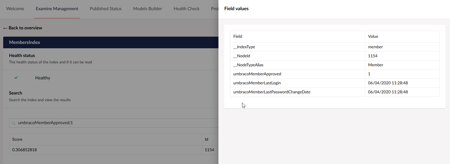The image size is (450, 164).
Task: Click the MembersIndex heading
Action: coord(24,42)
